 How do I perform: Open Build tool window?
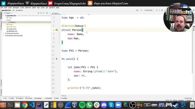[x=56, y=98]
